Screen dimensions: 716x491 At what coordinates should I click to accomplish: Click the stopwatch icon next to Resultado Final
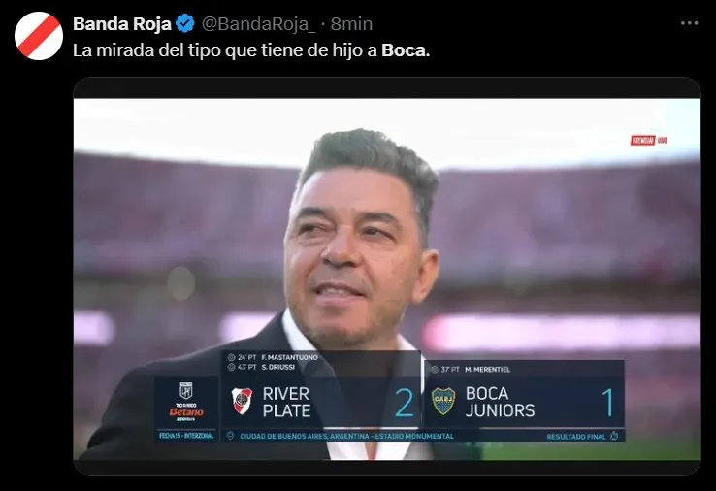click(x=615, y=436)
